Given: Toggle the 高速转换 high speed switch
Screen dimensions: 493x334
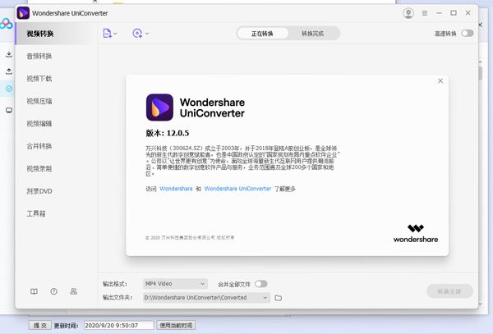Looking at the screenshot, I should [467, 34].
